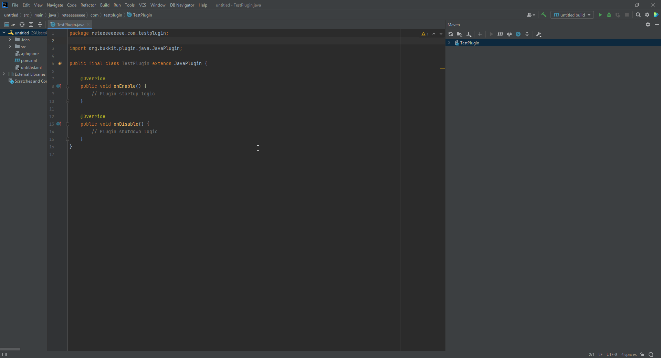
Task: Click the green Build hammer icon
Action: [544, 15]
